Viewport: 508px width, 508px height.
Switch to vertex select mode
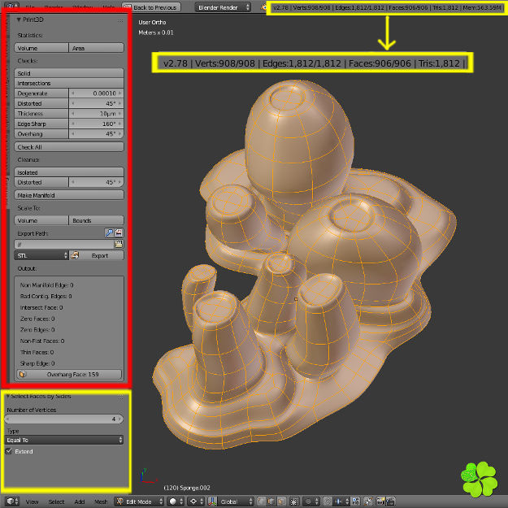261,501
